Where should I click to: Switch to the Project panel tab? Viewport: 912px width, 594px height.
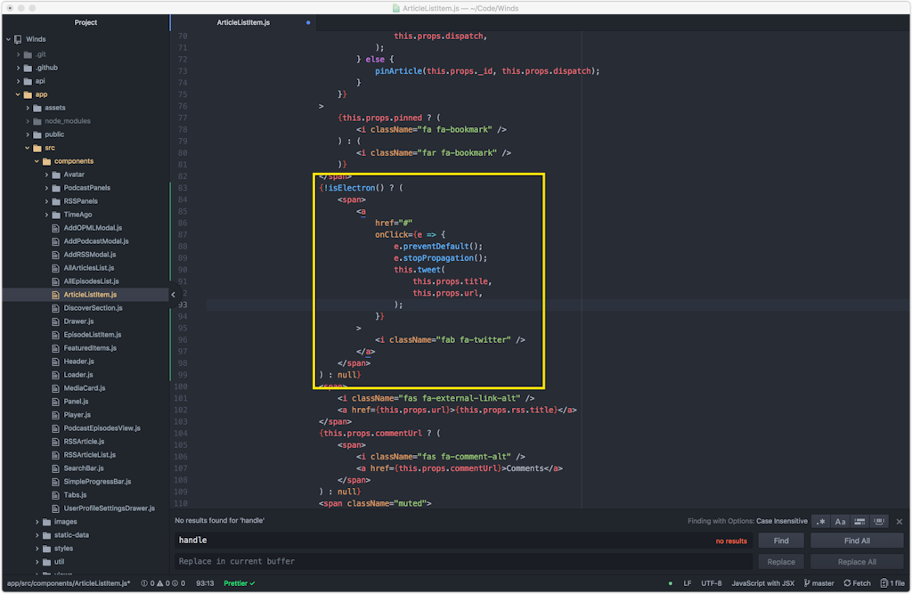click(x=85, y=22)
